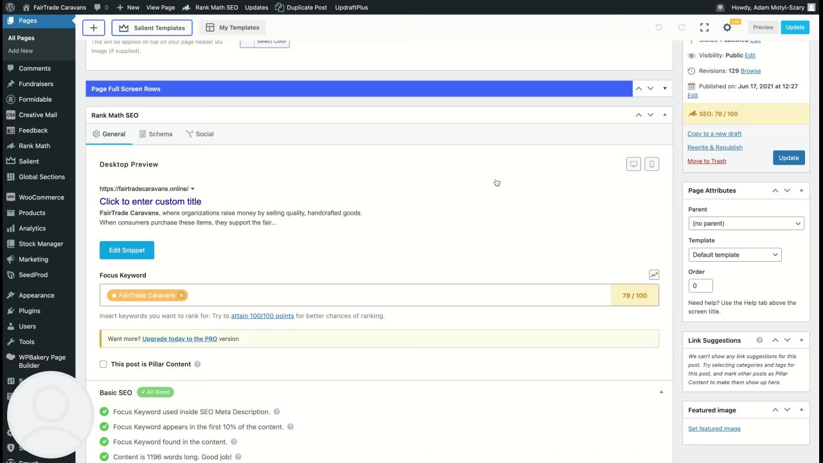Open the comments bubble in admin bar

pos(100,7)
